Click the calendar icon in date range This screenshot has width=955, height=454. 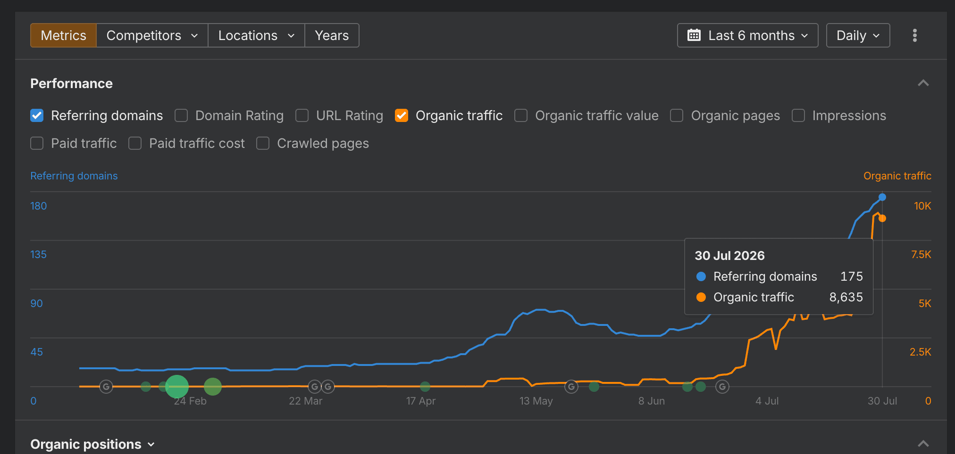tap(694, 35)
